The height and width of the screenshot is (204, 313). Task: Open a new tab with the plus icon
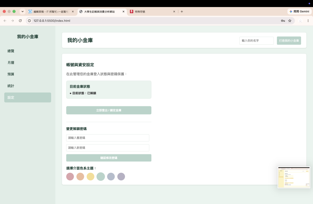[x=182, y=12]
